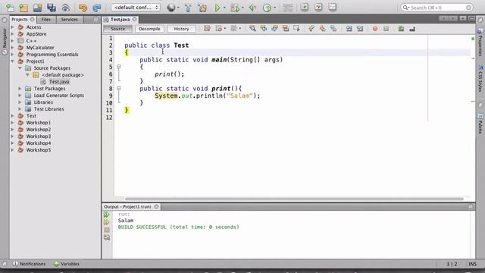Click the Stop icon in Output panel
The width and height of the screenshot is (485, 273).
(x=106, y=230)
